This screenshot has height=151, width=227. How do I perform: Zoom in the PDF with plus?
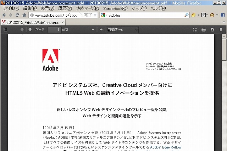[101, 30]
